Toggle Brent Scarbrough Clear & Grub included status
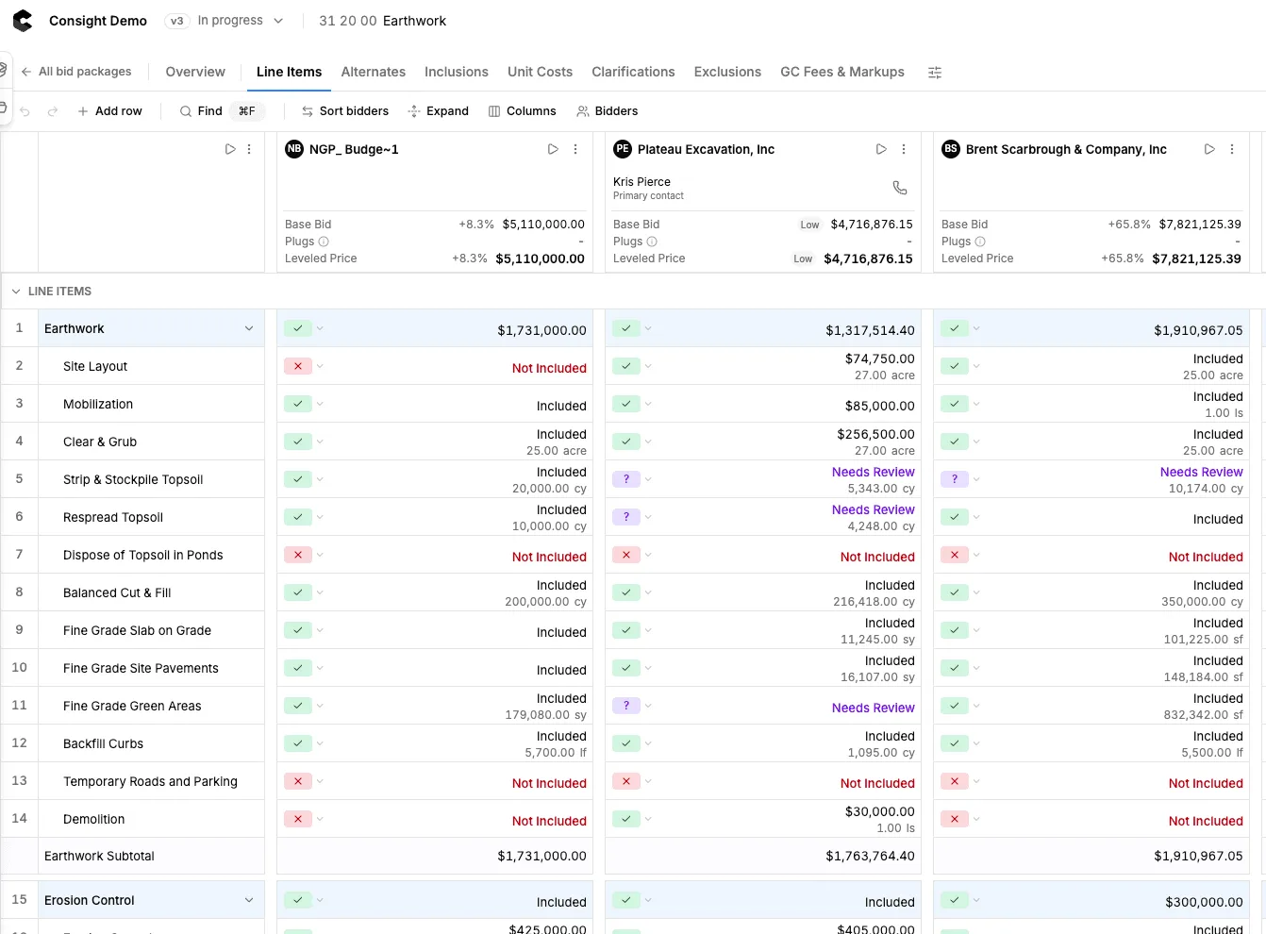This screenshot has width=1266, height=934. coord(955,442)
